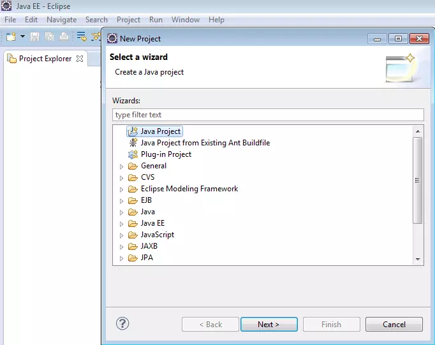Expand the JAXB folder
Image resolution: width=435 pixels, height=345 pixels.
click(121, 247)
